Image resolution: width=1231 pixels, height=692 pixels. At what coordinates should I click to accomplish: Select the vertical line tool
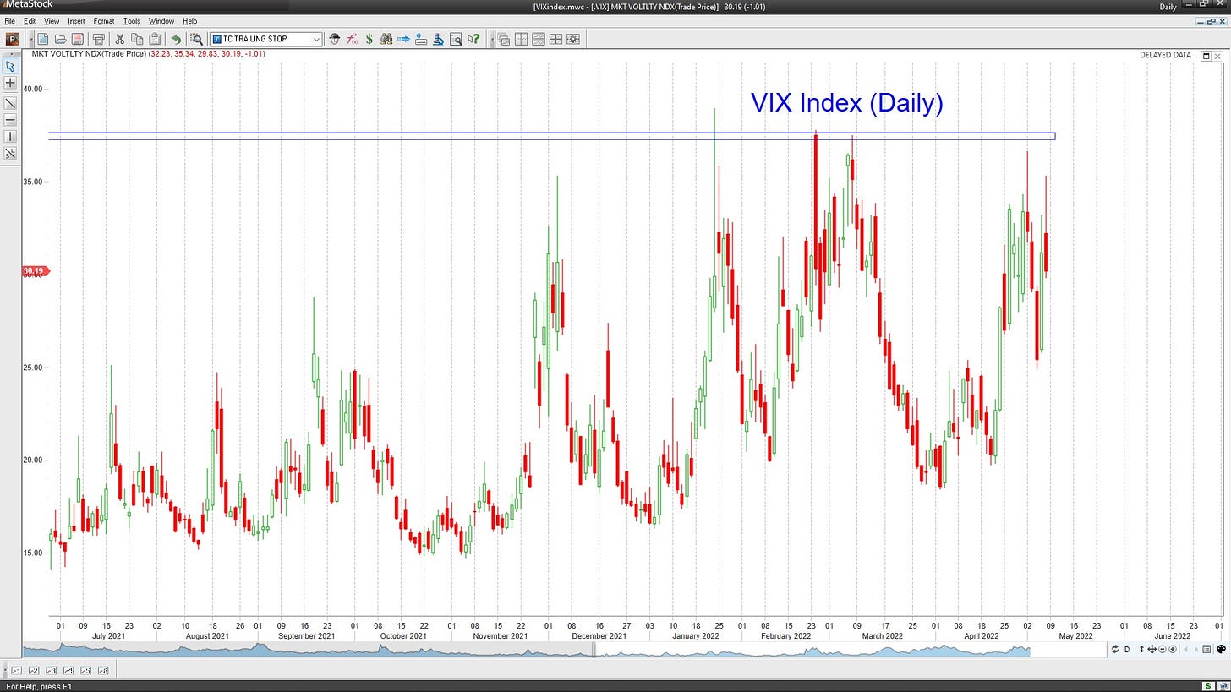pyautogui.click(x=10, y=137)
